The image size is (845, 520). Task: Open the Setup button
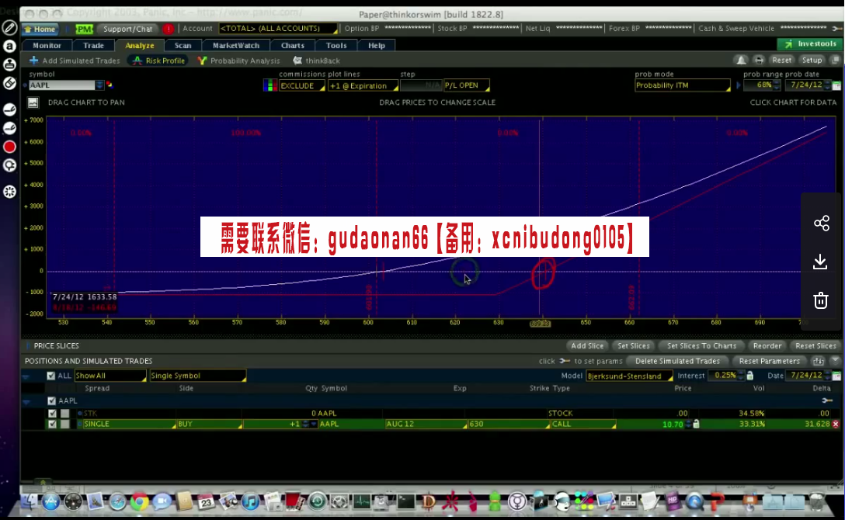click(812, 61)
